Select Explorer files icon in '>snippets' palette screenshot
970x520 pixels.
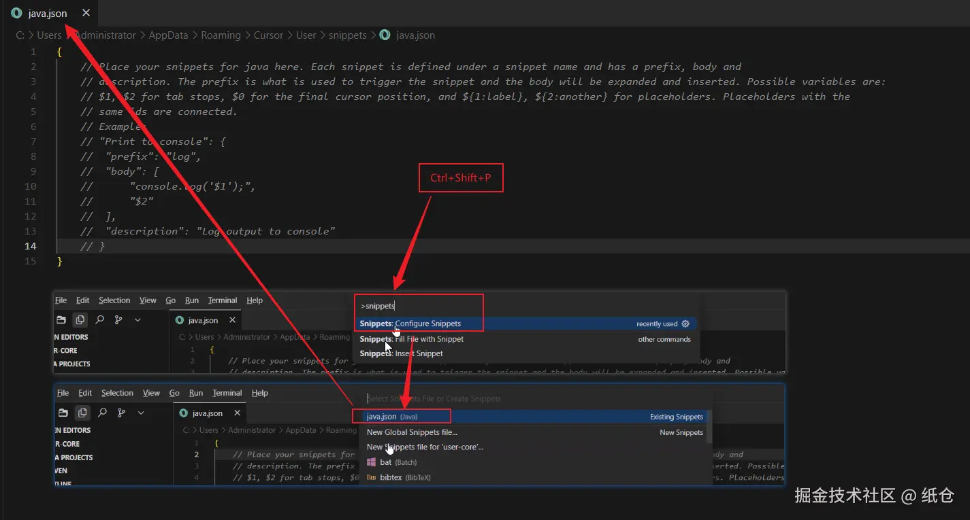coord(80,319)
